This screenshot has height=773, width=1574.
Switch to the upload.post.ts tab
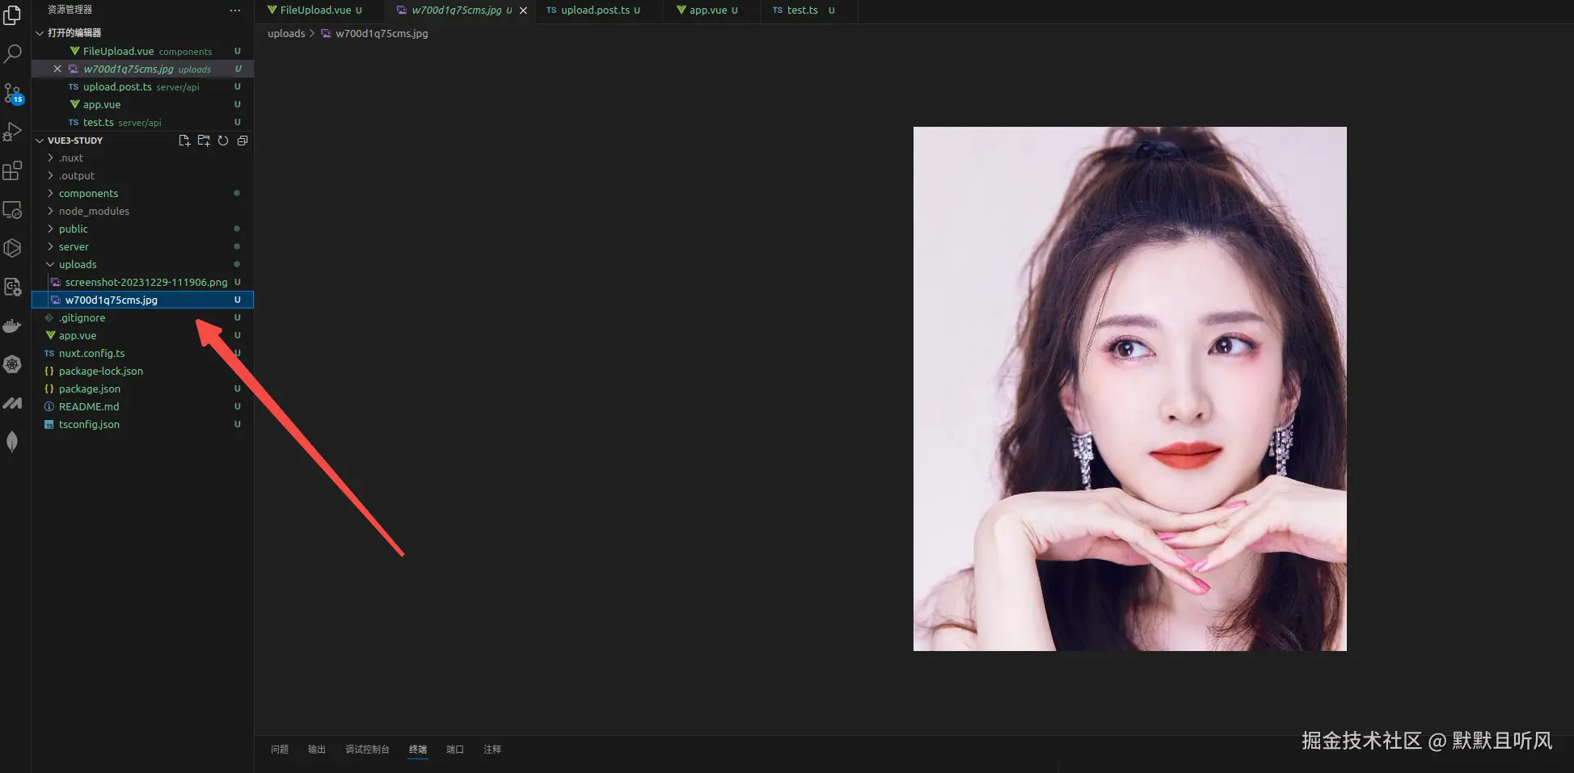(596, 10)
